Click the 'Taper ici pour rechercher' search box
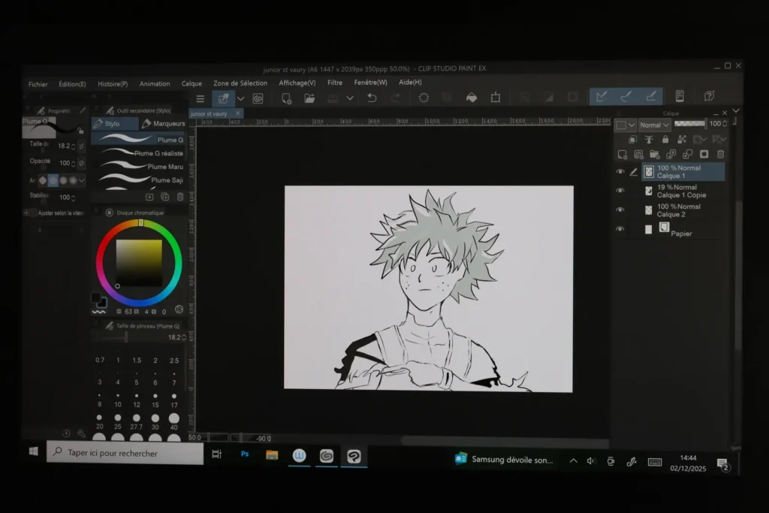 (125, 453)
